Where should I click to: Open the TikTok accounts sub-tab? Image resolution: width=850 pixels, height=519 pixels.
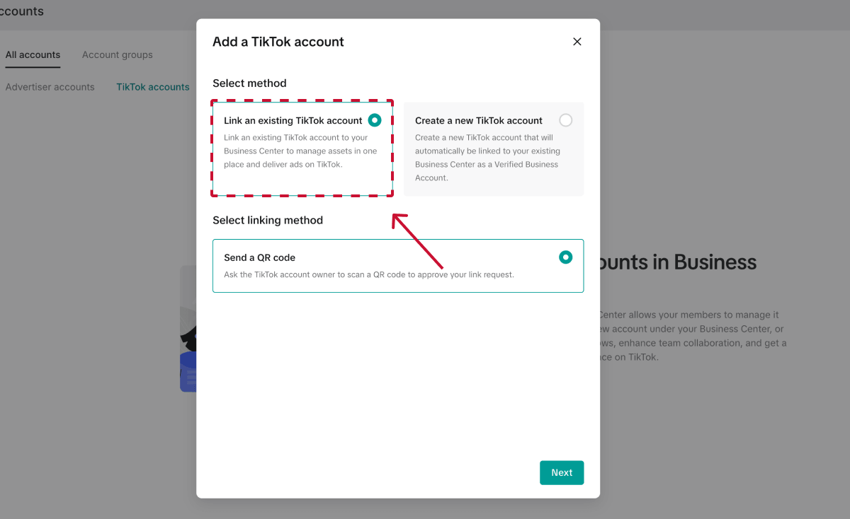tap(153, 87)
